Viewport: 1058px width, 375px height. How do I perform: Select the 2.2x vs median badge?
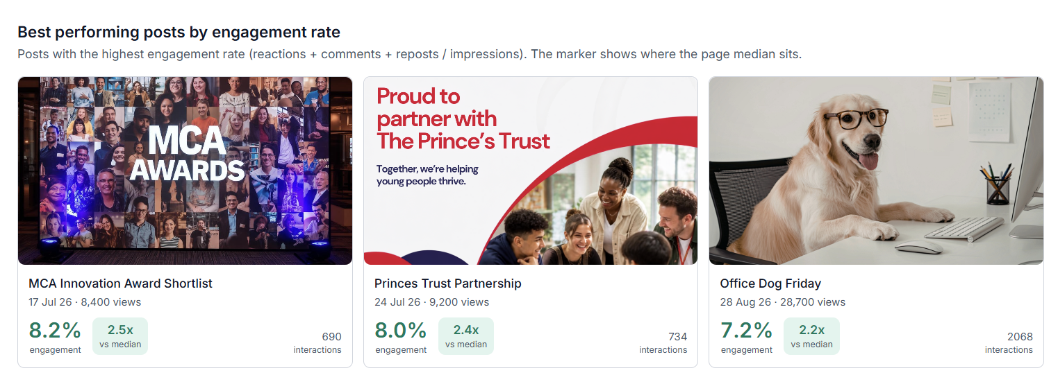point(811,336)
